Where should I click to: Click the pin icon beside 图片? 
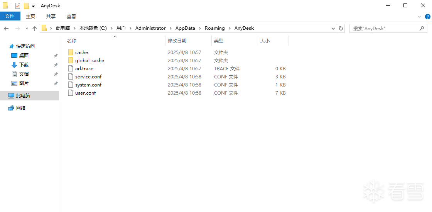56,83
